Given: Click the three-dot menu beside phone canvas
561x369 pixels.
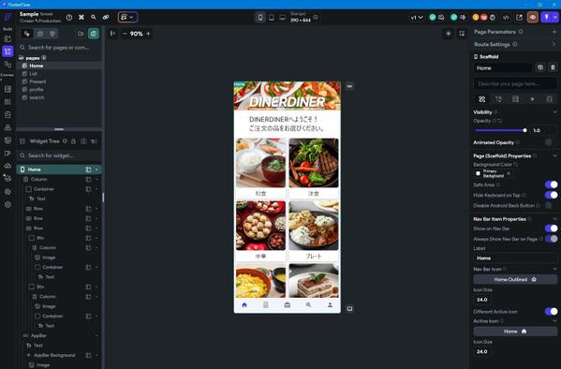Looking at the screenshot, I should pos(349,86).
